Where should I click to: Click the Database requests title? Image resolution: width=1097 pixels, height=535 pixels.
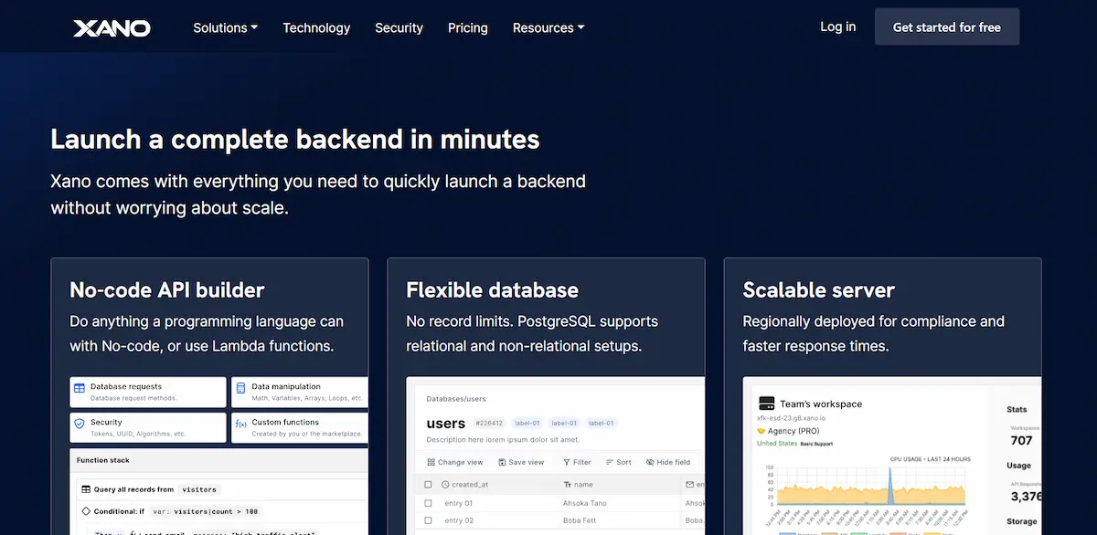tap(126, 387)
